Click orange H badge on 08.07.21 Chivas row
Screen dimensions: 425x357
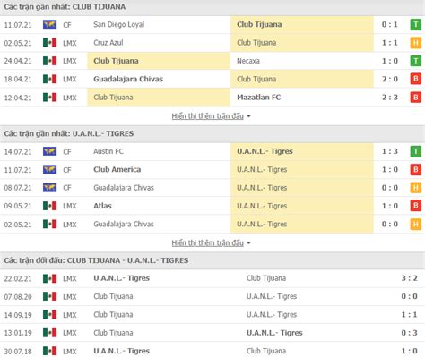tap(415, 188)
